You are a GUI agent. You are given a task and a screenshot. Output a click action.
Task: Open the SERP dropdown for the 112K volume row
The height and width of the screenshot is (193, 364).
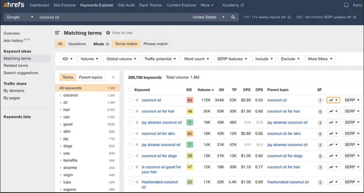point(352,100)
